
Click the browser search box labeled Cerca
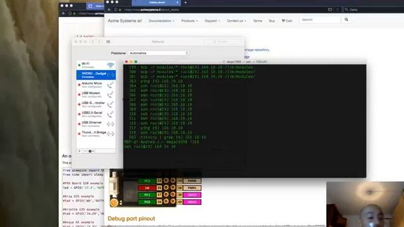(x=374, y=10)
